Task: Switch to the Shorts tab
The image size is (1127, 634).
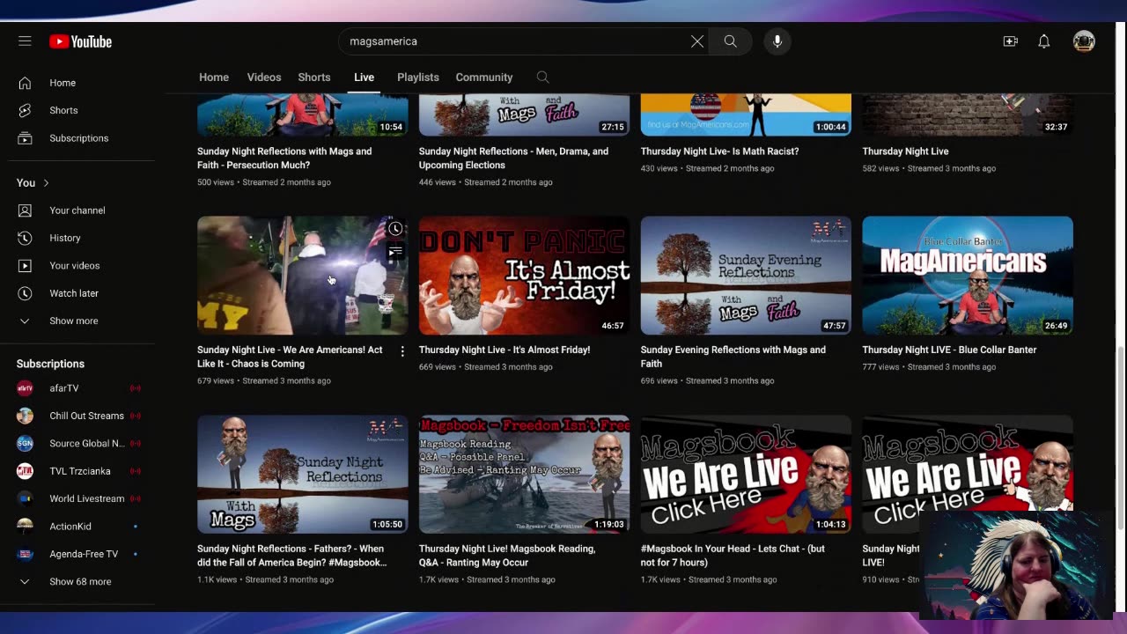Action: 314,77
